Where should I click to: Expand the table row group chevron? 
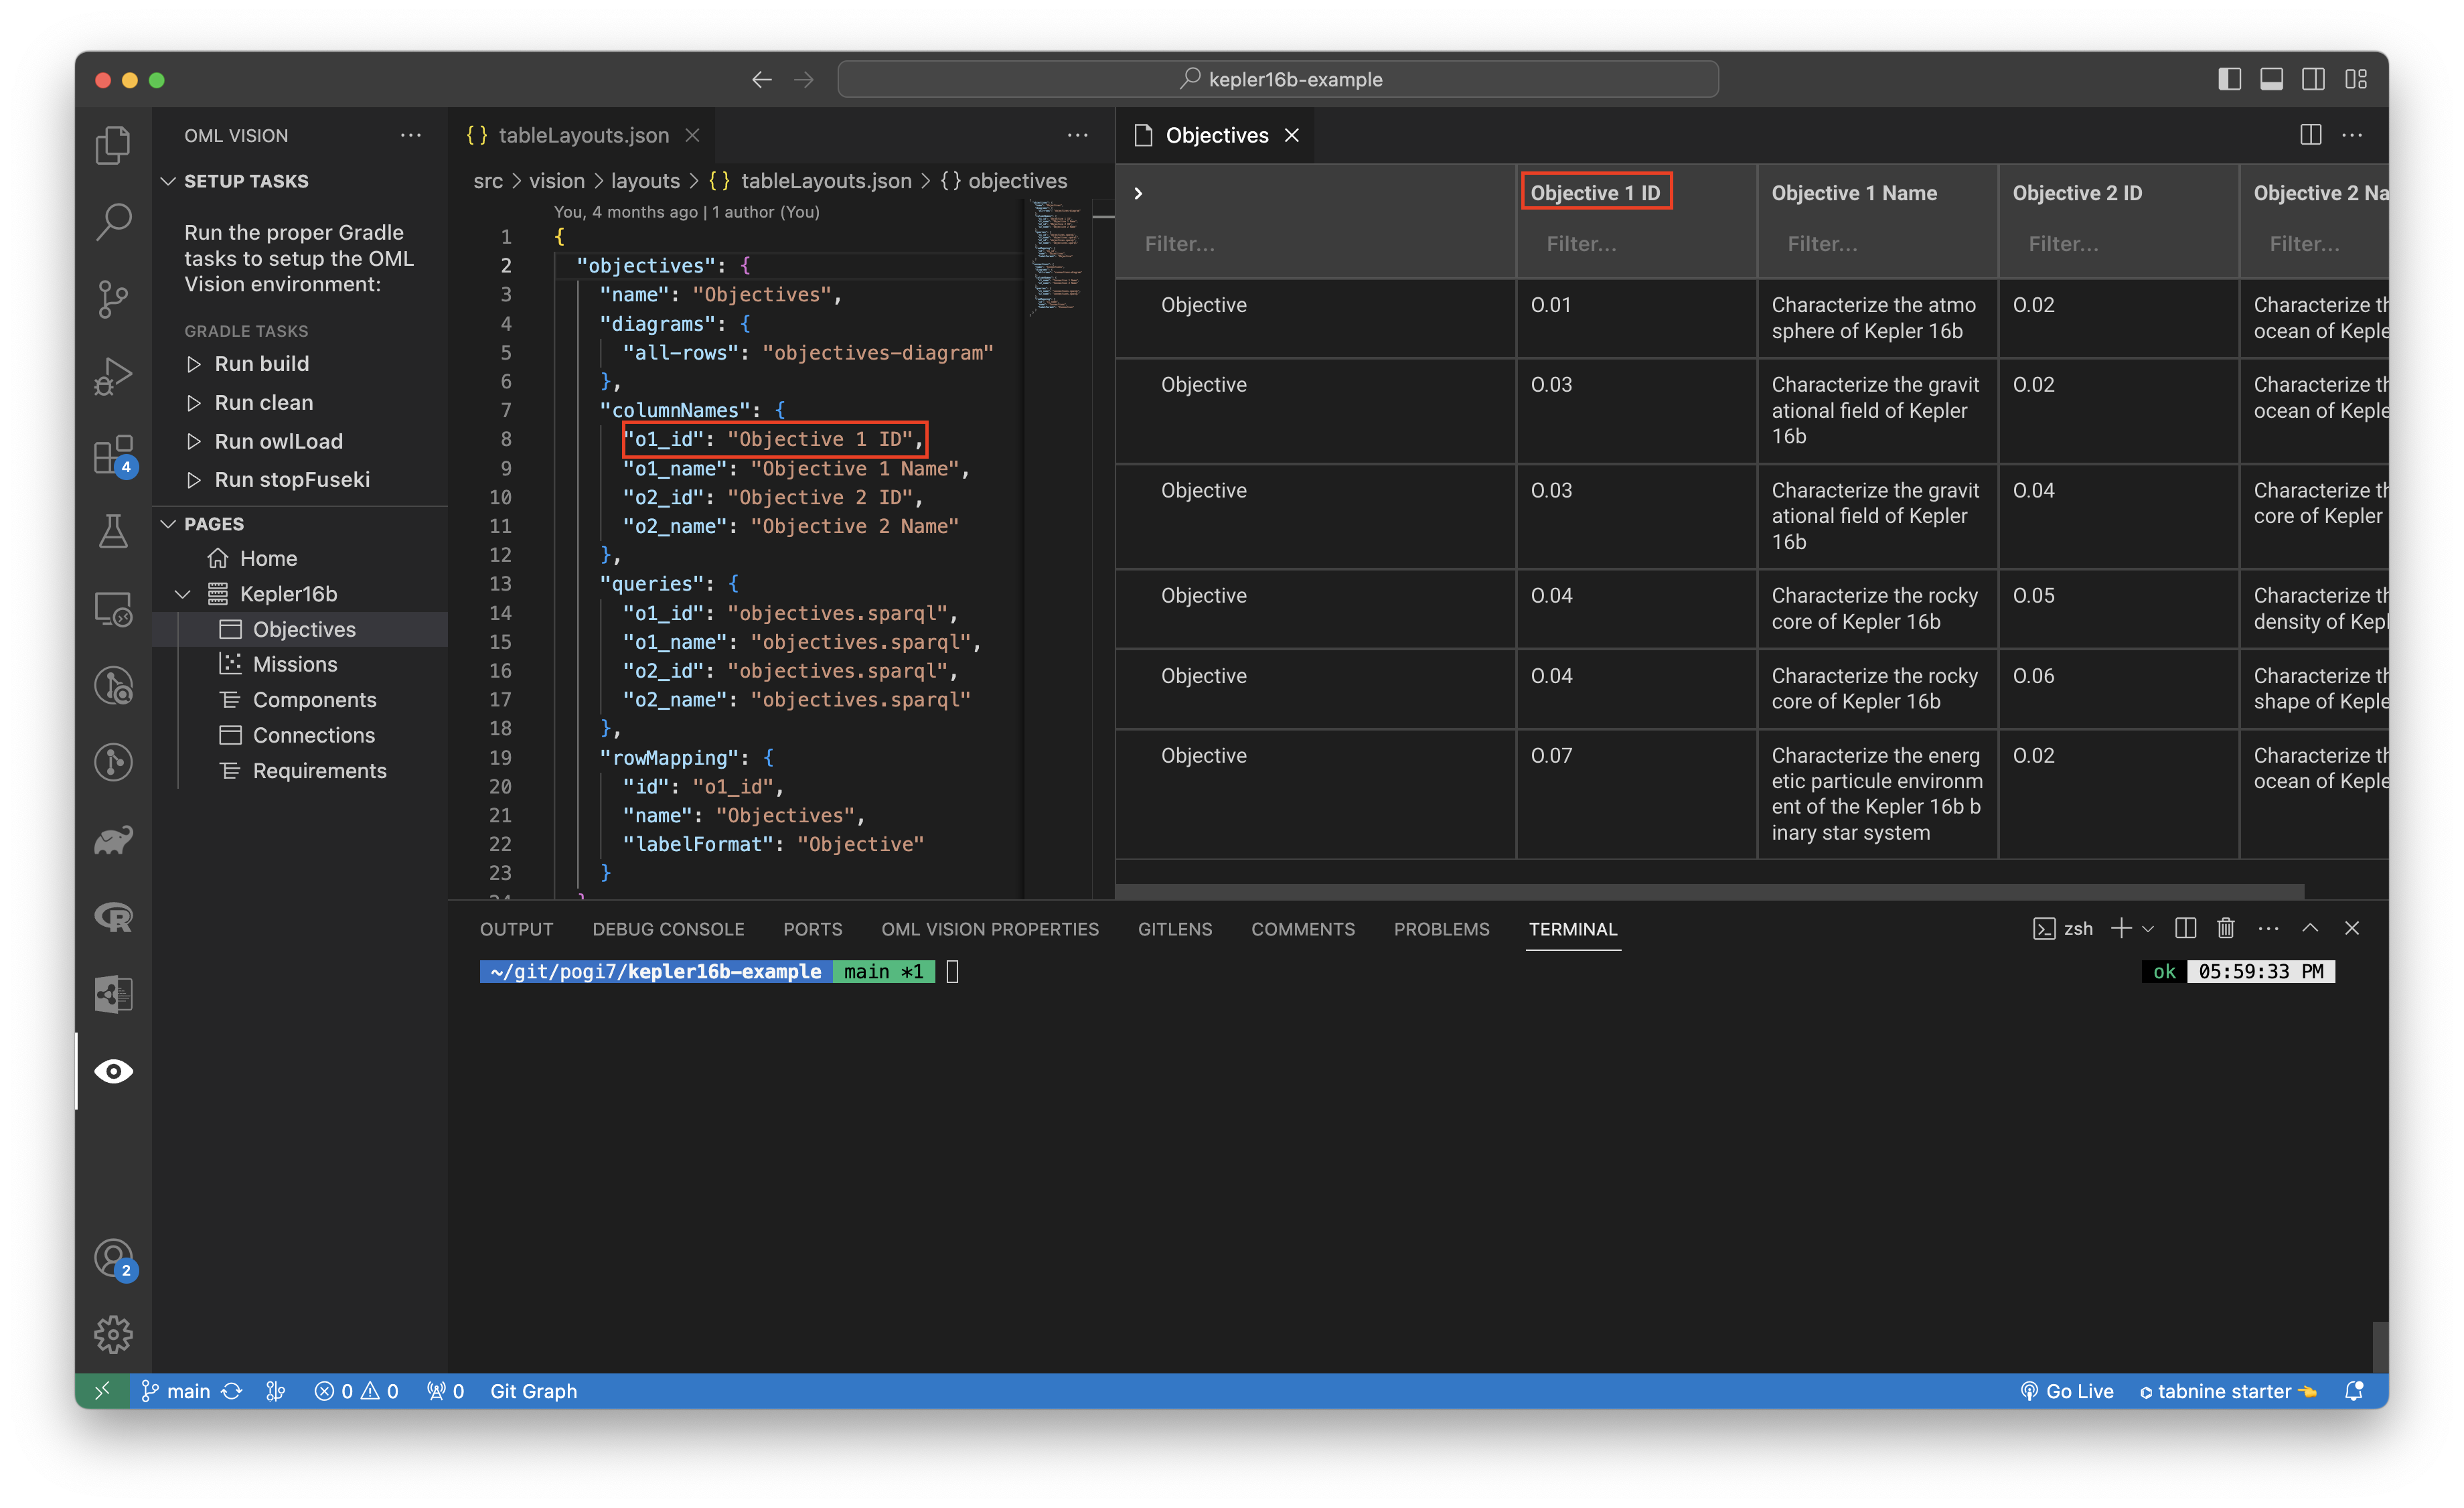click(x=1138, y=193)
